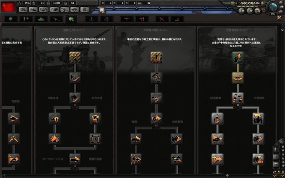The image size is (285, 178).
Task: Click the horizontal scrollbar handle at the bottom
Action: click(x=227, y=175)
